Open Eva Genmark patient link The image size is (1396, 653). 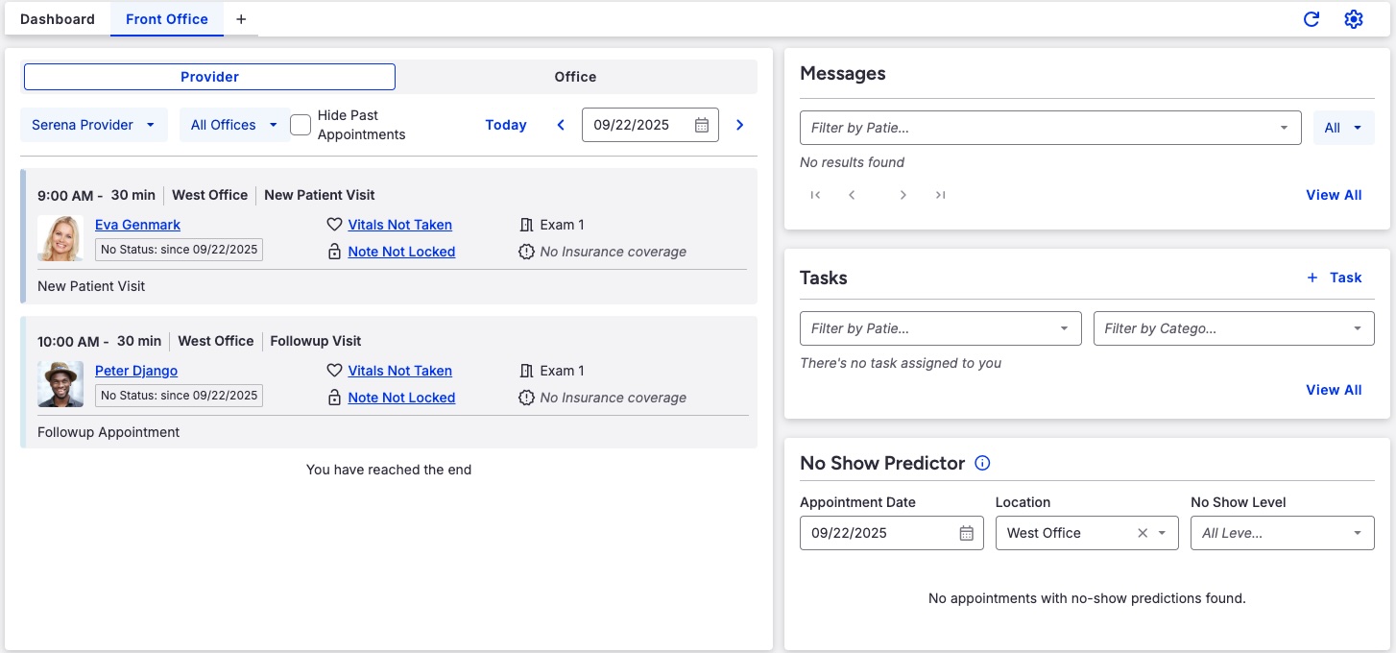[x=137, y=225]
